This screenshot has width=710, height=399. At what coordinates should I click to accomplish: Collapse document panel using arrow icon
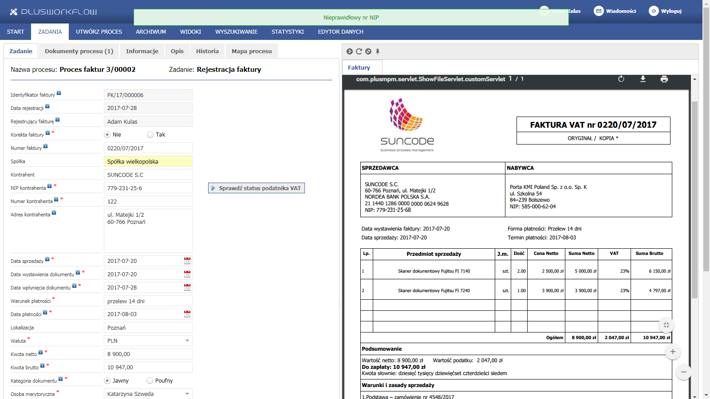pos(350,51)
